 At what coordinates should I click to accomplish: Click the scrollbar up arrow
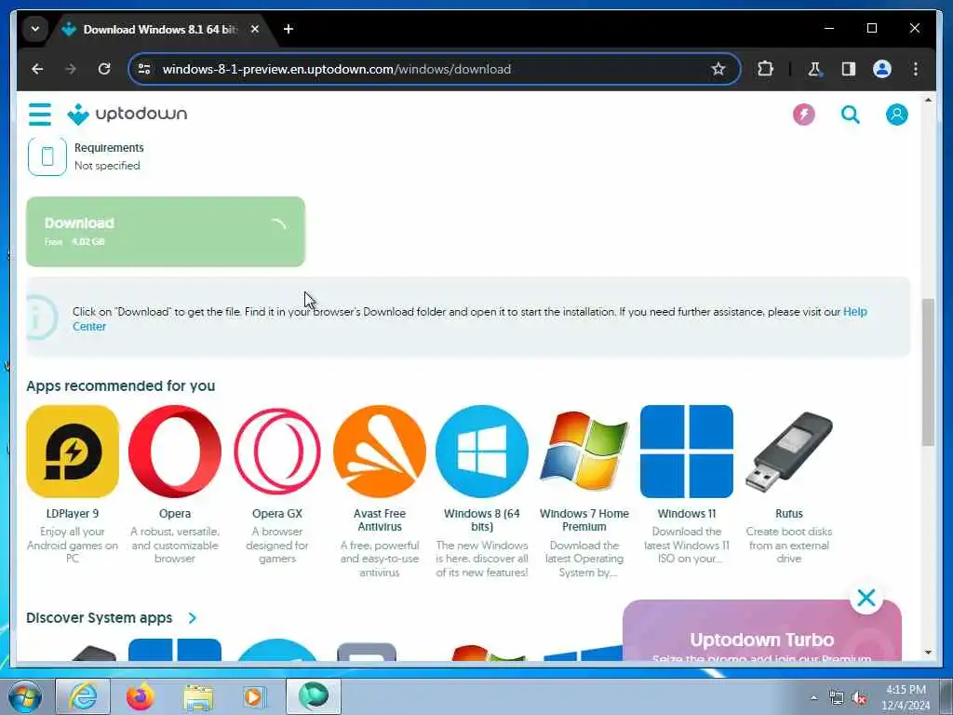928,100
